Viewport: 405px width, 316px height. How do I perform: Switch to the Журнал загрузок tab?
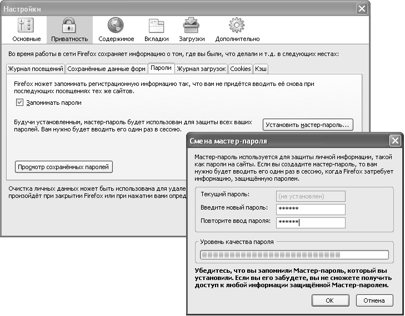point(201,69)
